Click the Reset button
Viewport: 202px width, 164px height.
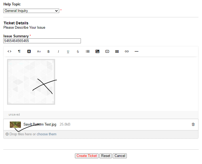(106, 156)
